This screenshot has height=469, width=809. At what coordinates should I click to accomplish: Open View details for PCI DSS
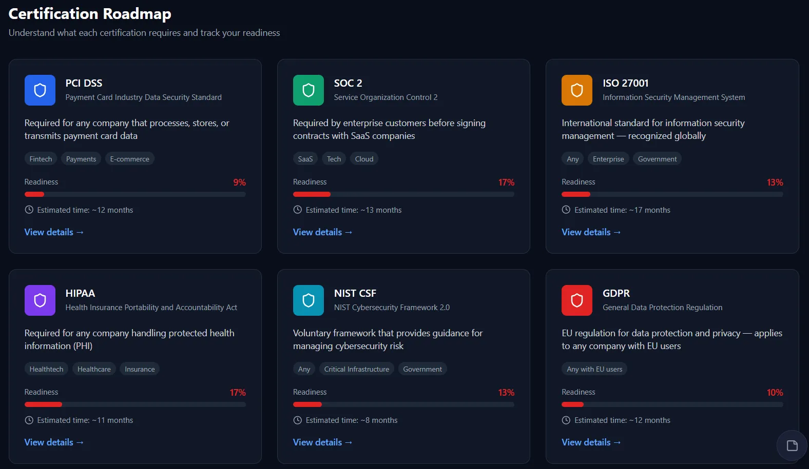coord(54,232)
